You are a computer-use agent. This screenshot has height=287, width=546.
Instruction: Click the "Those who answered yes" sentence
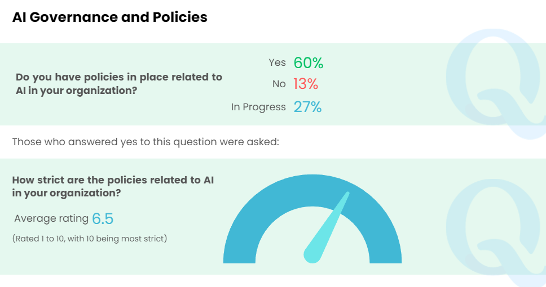(146, 142)
